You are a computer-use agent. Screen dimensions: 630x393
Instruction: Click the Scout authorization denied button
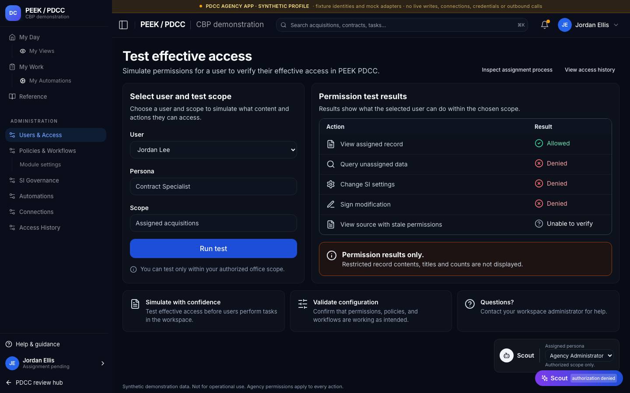pyautogui.click(x=579, y=378)
